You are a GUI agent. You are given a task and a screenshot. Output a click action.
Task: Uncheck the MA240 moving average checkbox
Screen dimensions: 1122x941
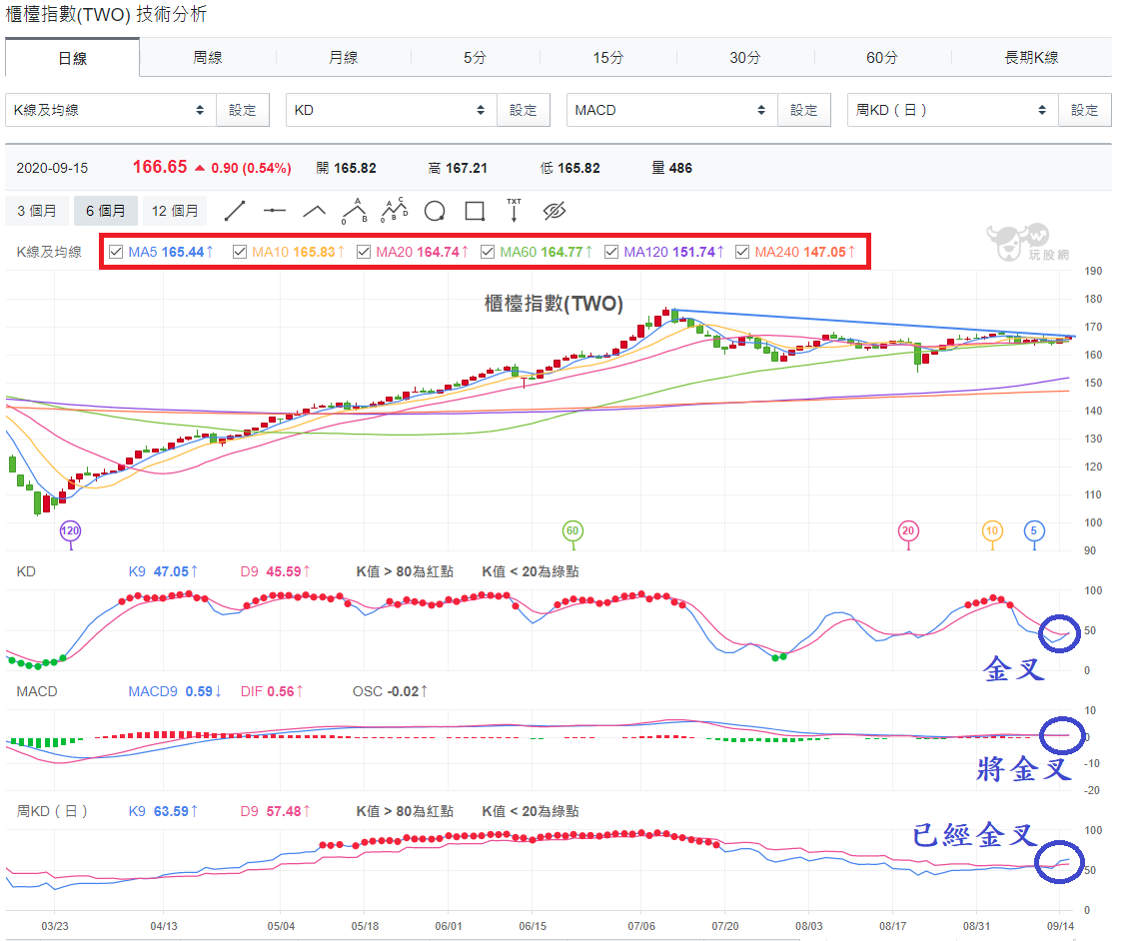click(742, 252)
